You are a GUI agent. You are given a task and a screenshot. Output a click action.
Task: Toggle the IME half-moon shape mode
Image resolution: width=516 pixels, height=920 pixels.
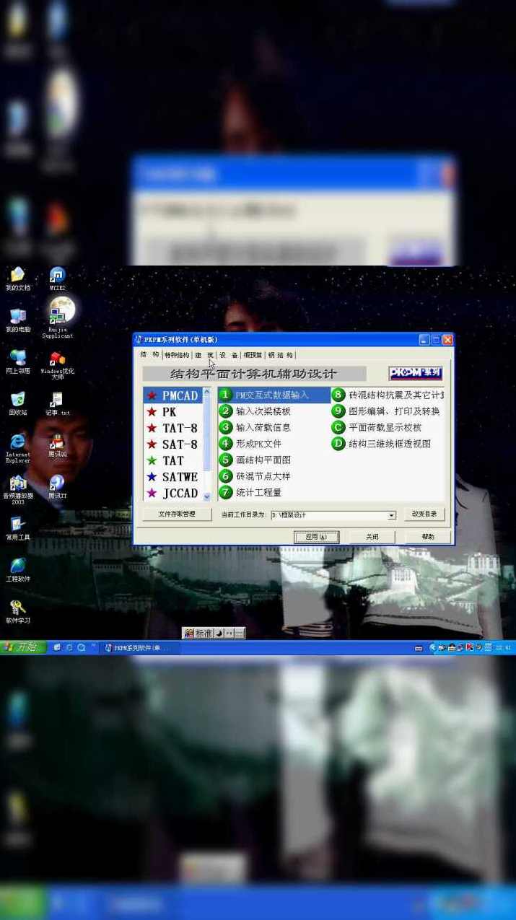click(219, 633)
